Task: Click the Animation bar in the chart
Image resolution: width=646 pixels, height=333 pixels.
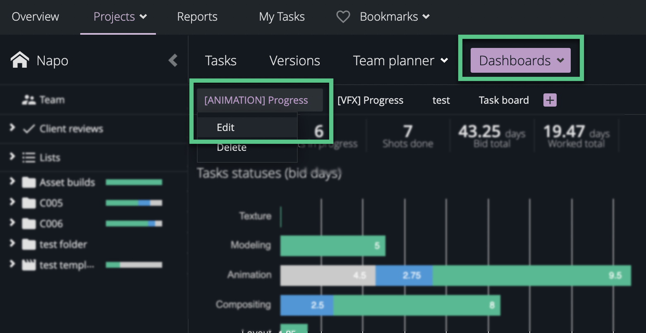Action: 455,275
